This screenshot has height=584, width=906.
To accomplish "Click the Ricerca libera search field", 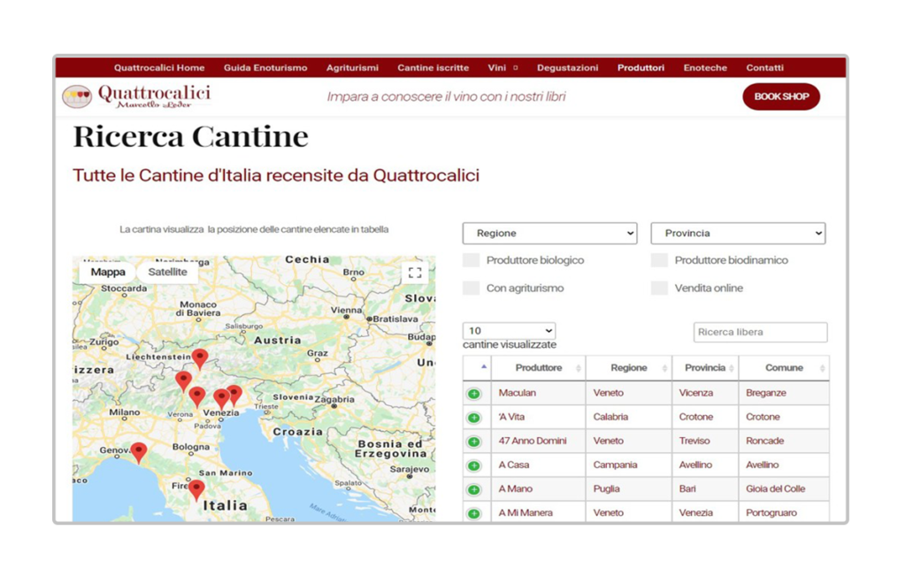I will (760, 333).
